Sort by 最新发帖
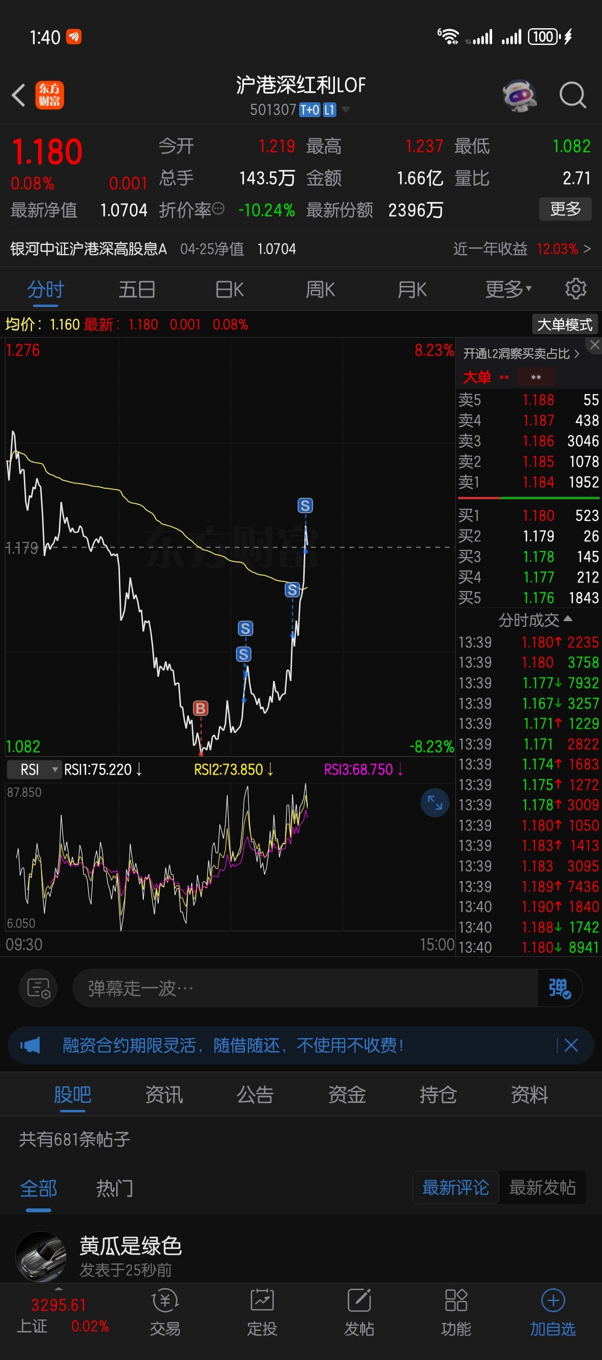This screenshot has width=602, height=1360. coord(542,1187)
